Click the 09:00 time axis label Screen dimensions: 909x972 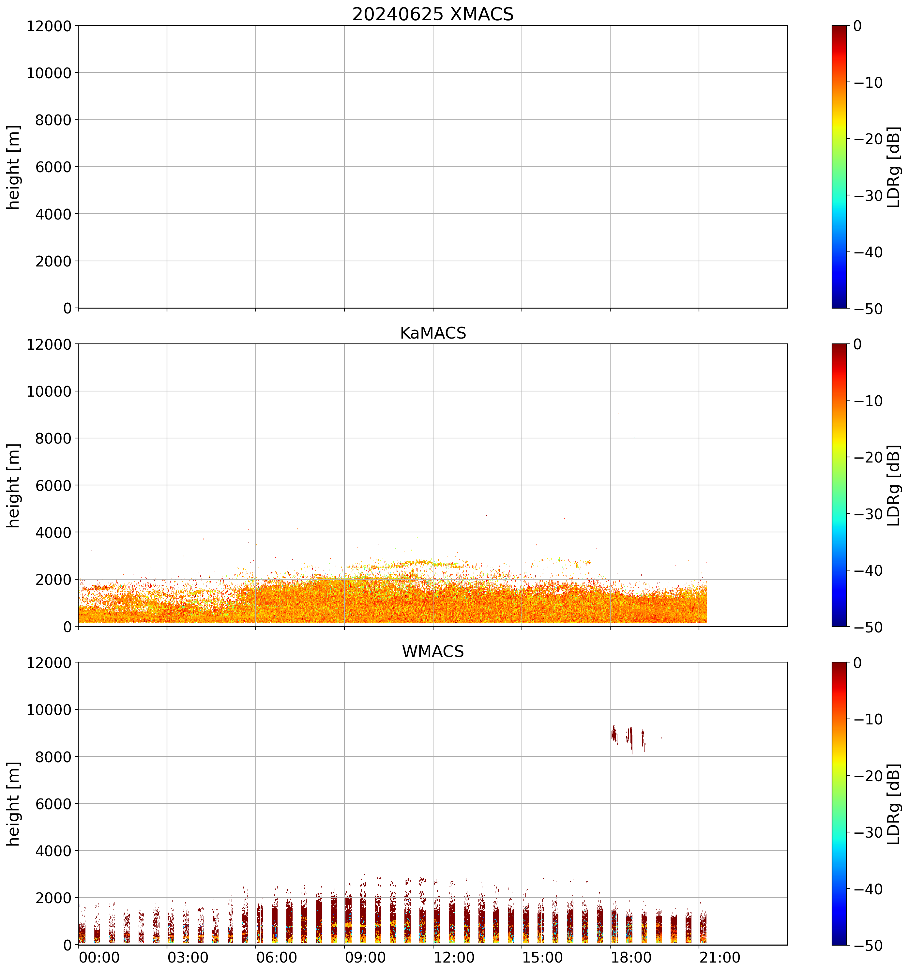pos(365,957)
